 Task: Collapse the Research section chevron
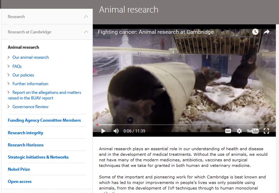pos(86,17)
